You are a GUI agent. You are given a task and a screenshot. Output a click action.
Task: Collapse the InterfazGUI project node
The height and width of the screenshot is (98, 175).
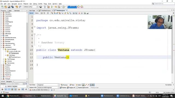1,47
